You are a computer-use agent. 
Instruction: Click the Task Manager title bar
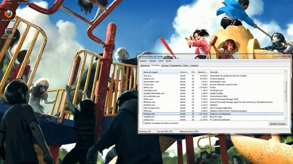(x=214, y=56)
